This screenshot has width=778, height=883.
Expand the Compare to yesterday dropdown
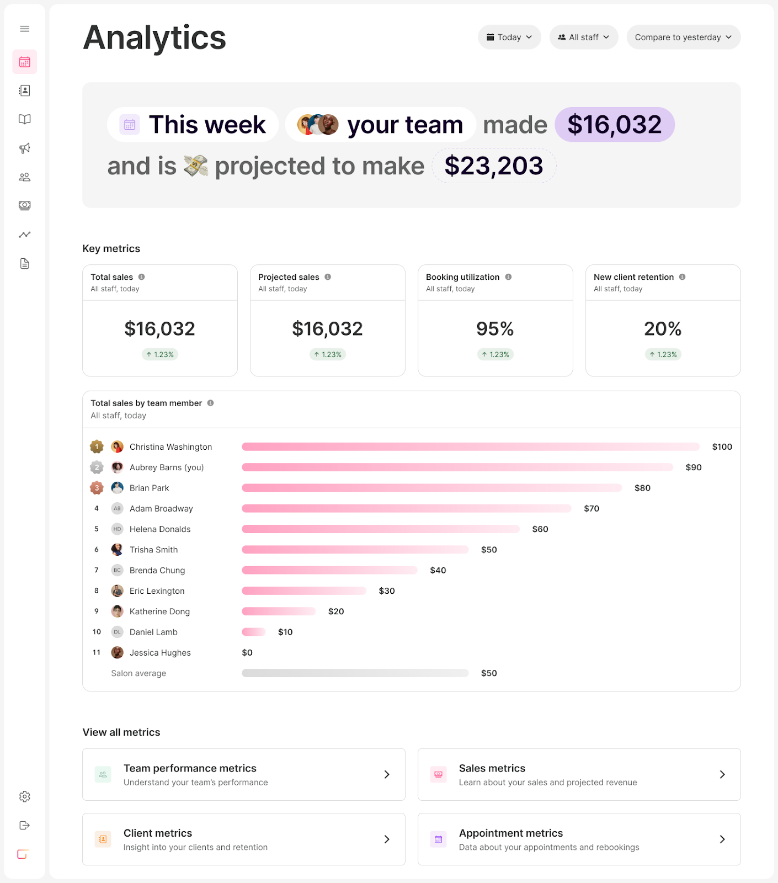coord(683,37)
